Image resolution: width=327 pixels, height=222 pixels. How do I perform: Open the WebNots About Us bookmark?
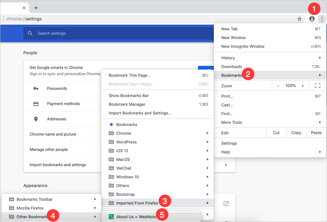(136, 217)
